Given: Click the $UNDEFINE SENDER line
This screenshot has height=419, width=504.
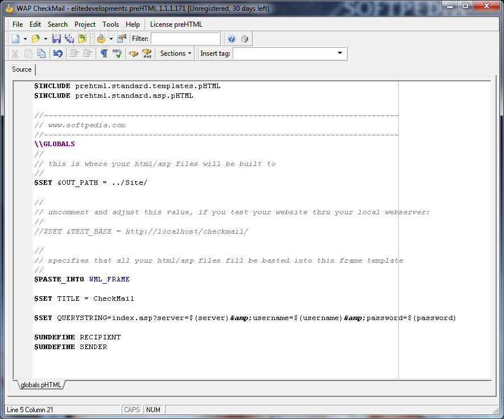Looking at the screenshot, I should [71, 347].
